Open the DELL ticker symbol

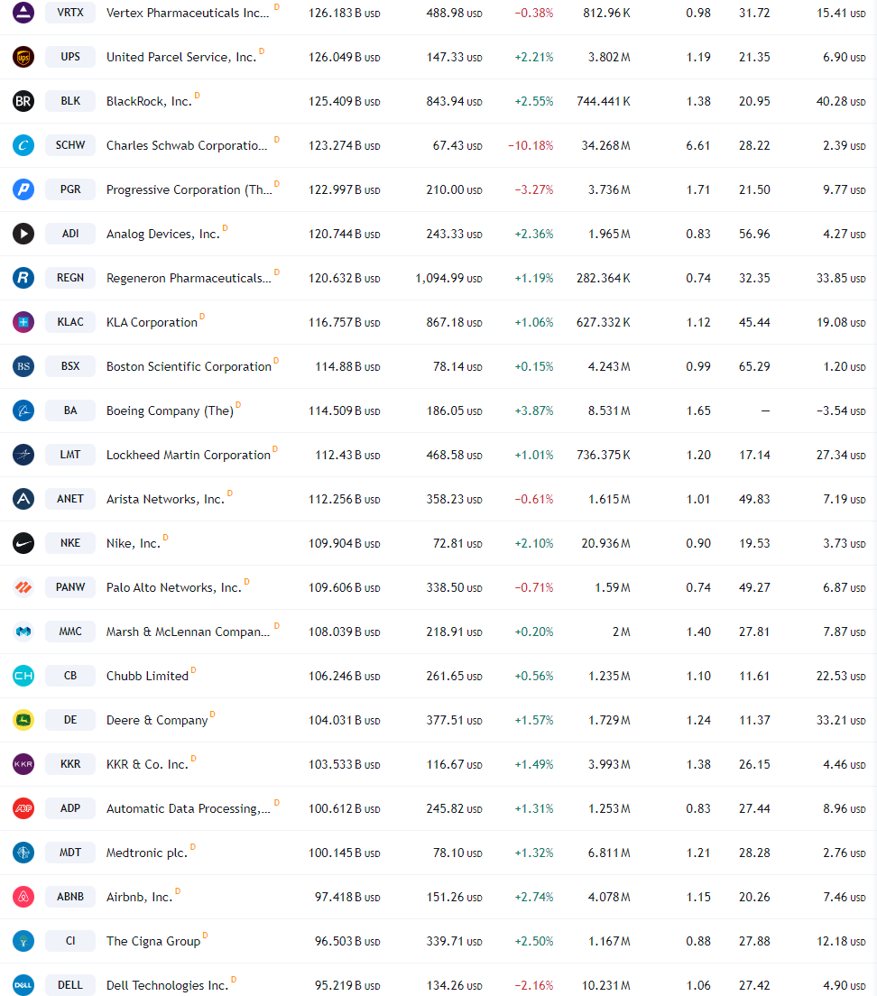[70, 985]
